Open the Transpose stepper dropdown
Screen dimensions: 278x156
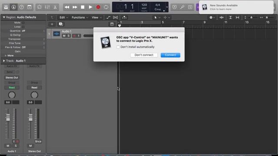(x=44, y=39)
